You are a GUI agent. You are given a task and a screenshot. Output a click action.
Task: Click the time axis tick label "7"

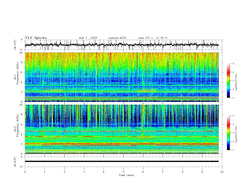click(x=163, y=172)
